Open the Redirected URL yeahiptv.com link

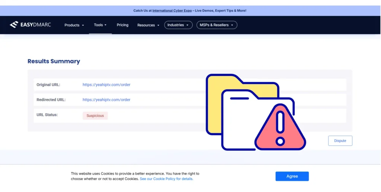[x=106, y=100]
